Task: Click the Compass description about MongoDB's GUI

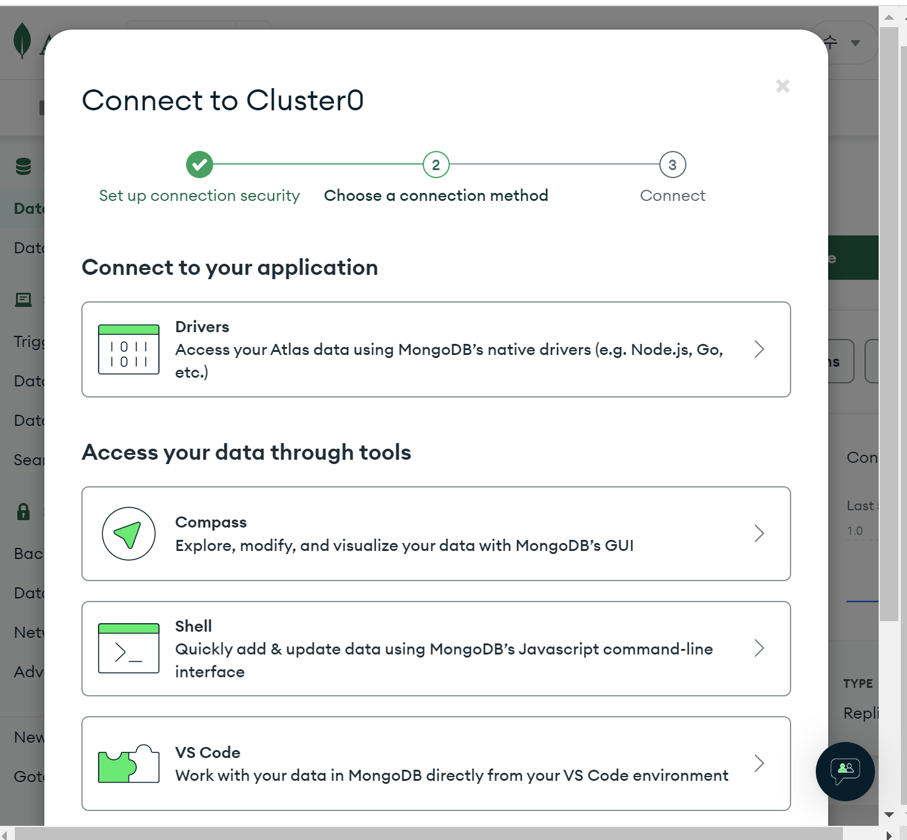Action: pos(404,545)
